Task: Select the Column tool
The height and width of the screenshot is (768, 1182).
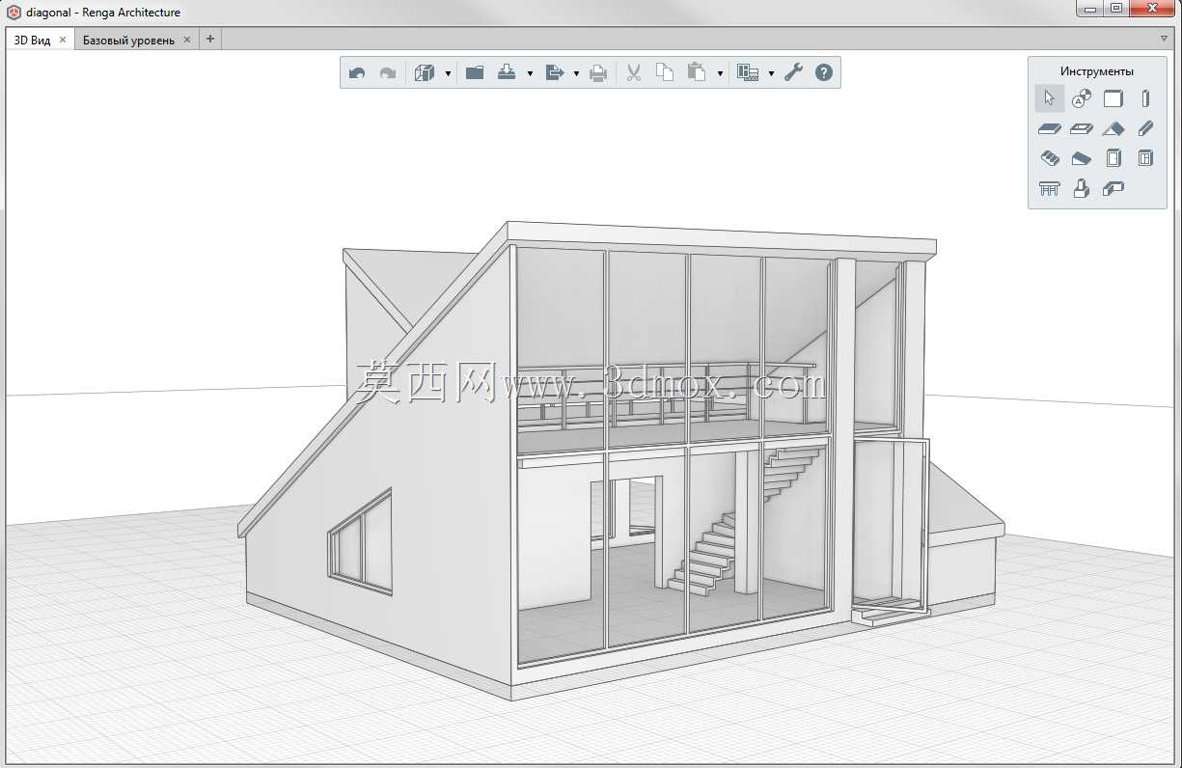Action: pyautogui.click(x=1145, y=98)
